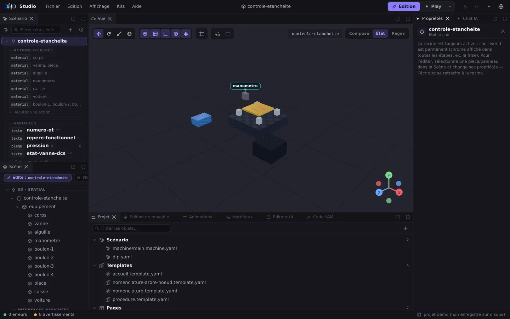Pin the controle-etancheite properties panel
The image size is (510, 319).
click(x=503, y=32)
